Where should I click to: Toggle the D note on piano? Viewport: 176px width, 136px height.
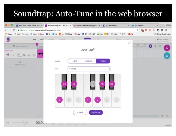pos(69,100)
